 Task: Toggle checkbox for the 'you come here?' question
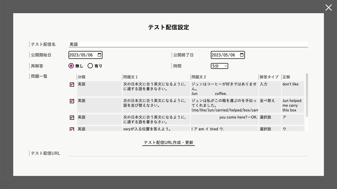72,118
